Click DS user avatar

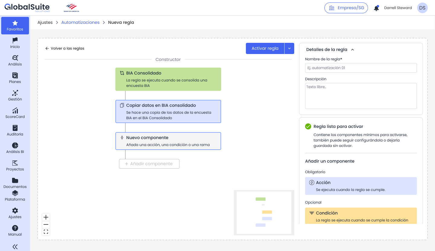[x=422, y=8]
